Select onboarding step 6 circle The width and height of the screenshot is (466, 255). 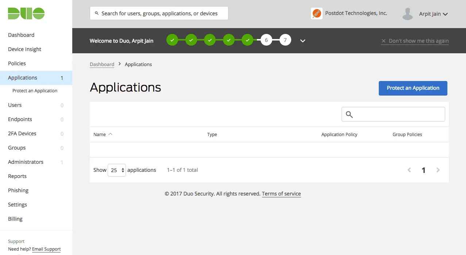[x=266, y=40]
